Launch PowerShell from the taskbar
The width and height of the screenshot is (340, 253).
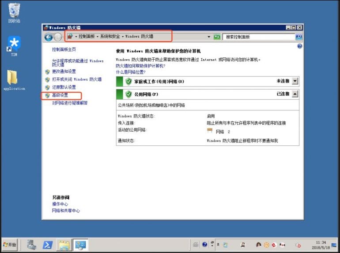pyautogui.click(x=48, y=244)
